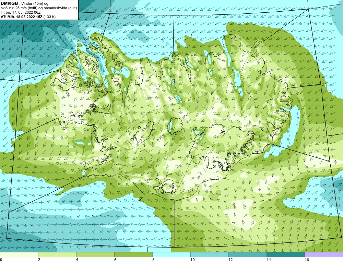Click the legend value label 12
Viewport: 343px width, 262px height.
[230, 260]
